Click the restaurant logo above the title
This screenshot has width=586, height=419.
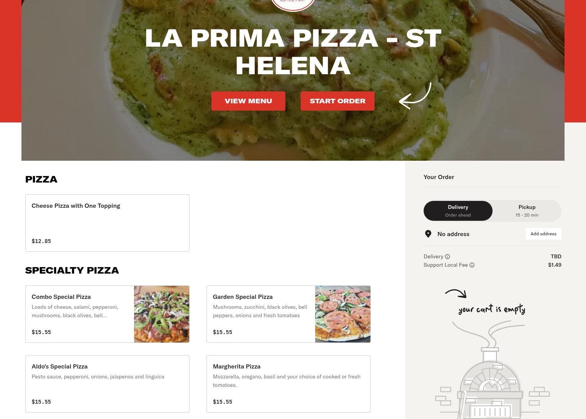pos(293,5)
